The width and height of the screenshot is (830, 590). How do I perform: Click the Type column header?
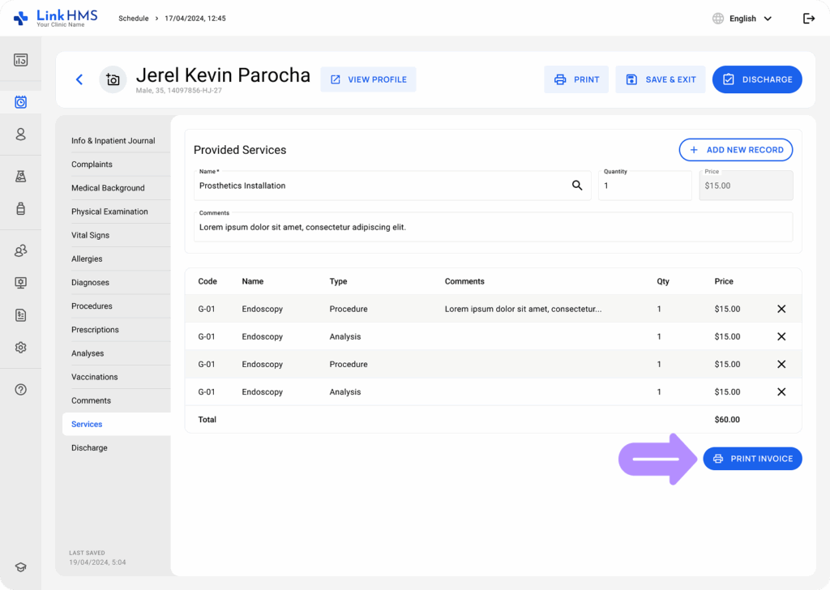(x=338, y=281)
